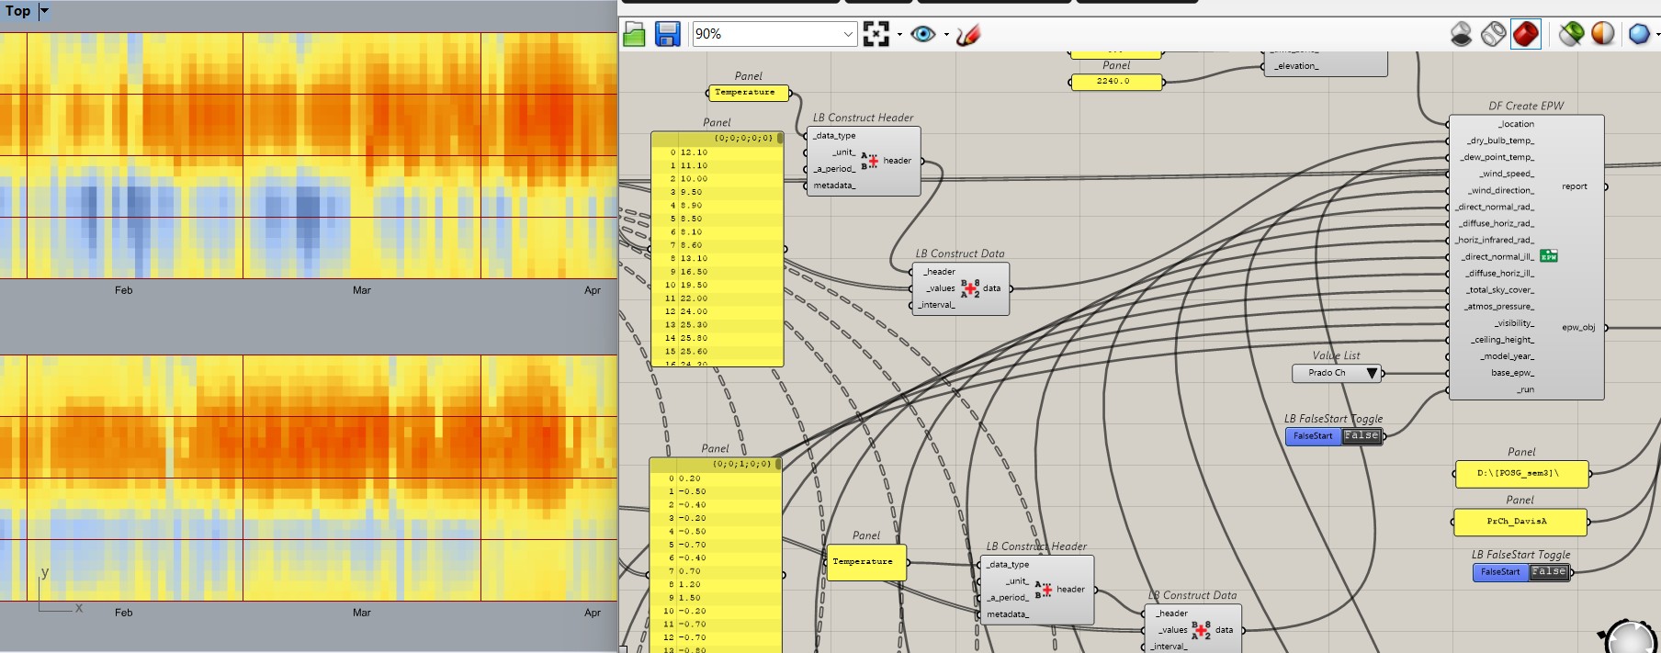Click the Zoom Extents icon
The image size is (1661, 653).
coord(876,35)
